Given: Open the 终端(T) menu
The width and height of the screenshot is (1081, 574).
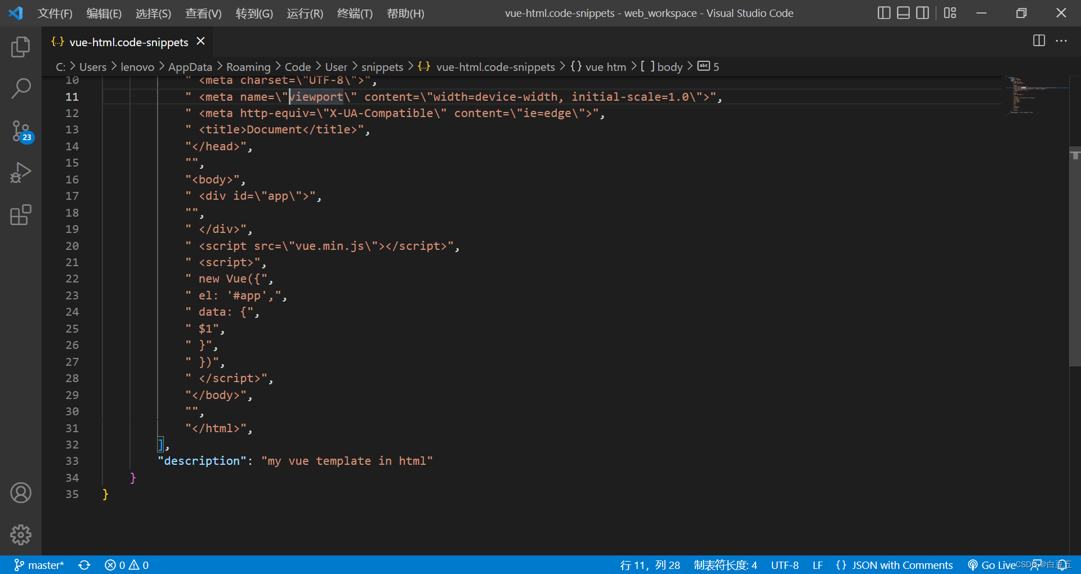Looking at the screenshot, I should (x=355, y=14).
